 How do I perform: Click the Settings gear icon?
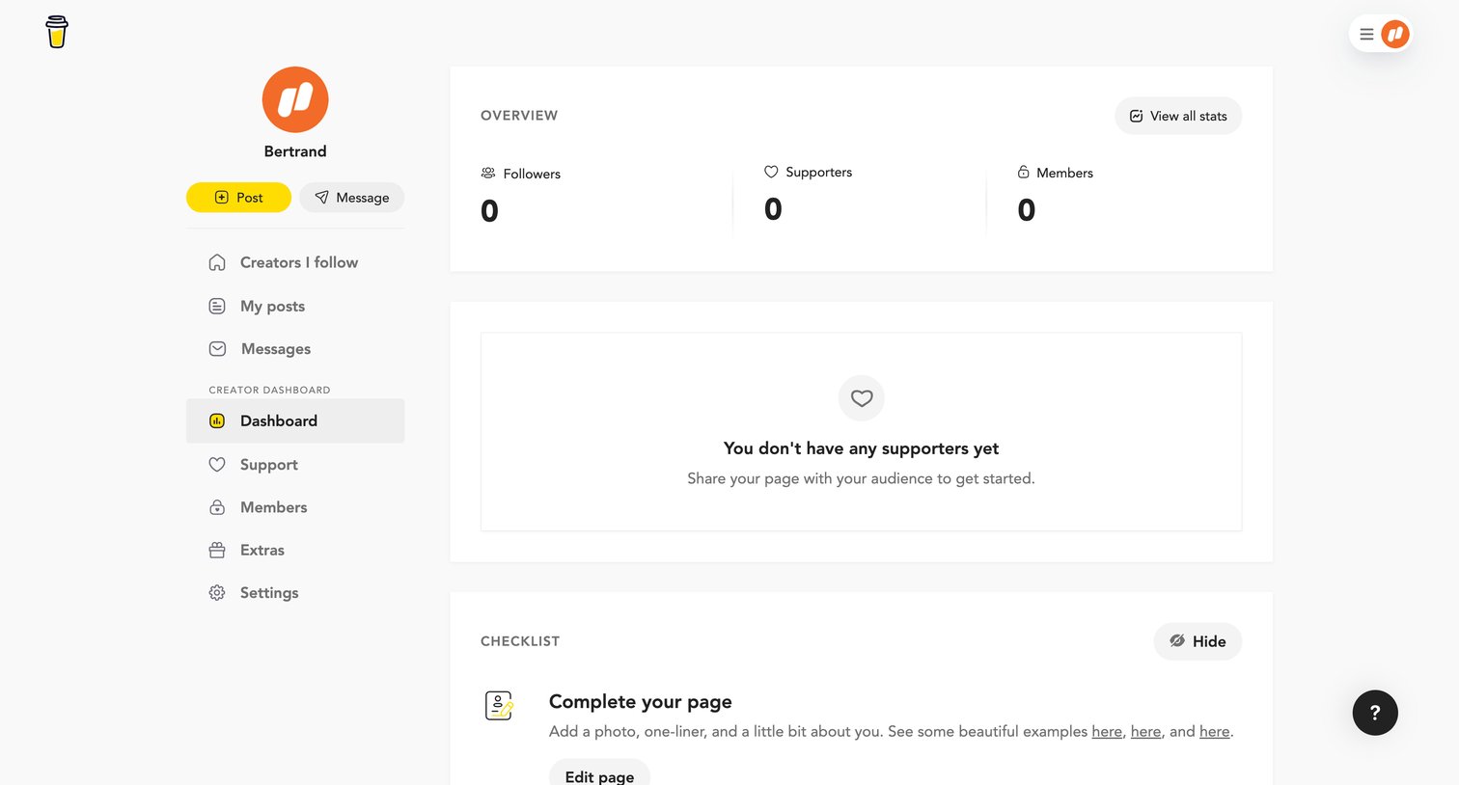pyautogui.click(x=217, y=593)
